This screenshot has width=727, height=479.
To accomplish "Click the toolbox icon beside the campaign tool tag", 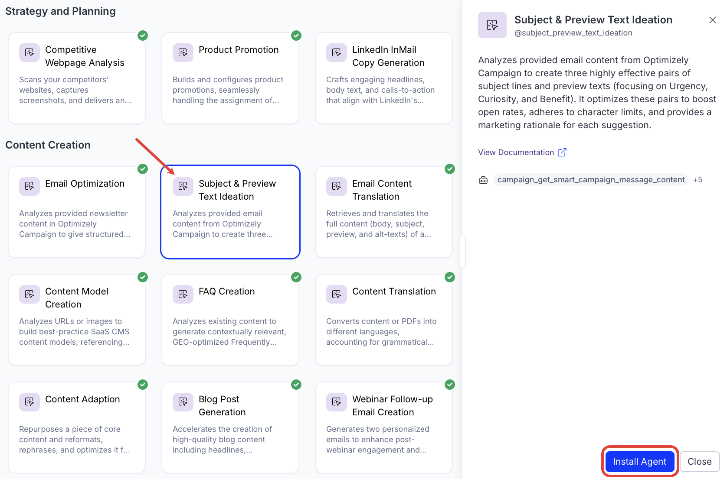I will pos(483,180).
